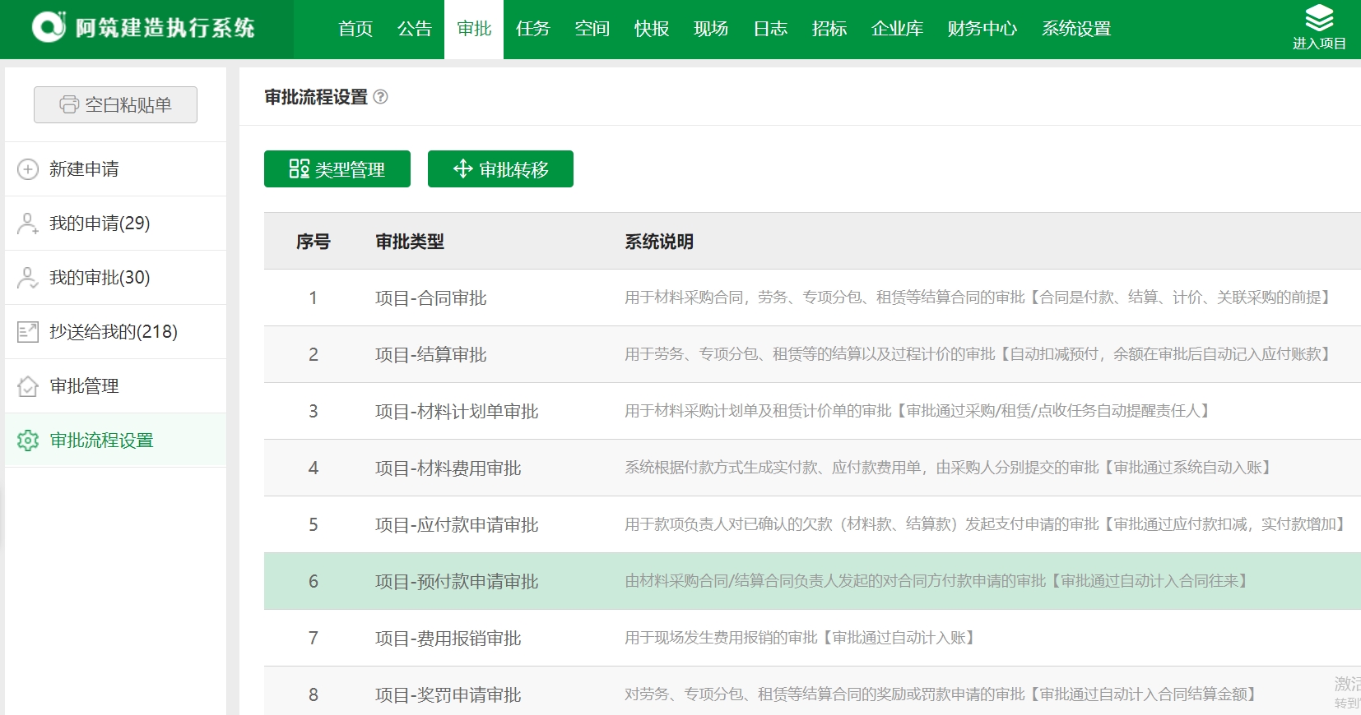The width and height of the screenshot is (1361, 715).
Task: Click the description starting 用于材料采购计划单
Action: [917, 411]
